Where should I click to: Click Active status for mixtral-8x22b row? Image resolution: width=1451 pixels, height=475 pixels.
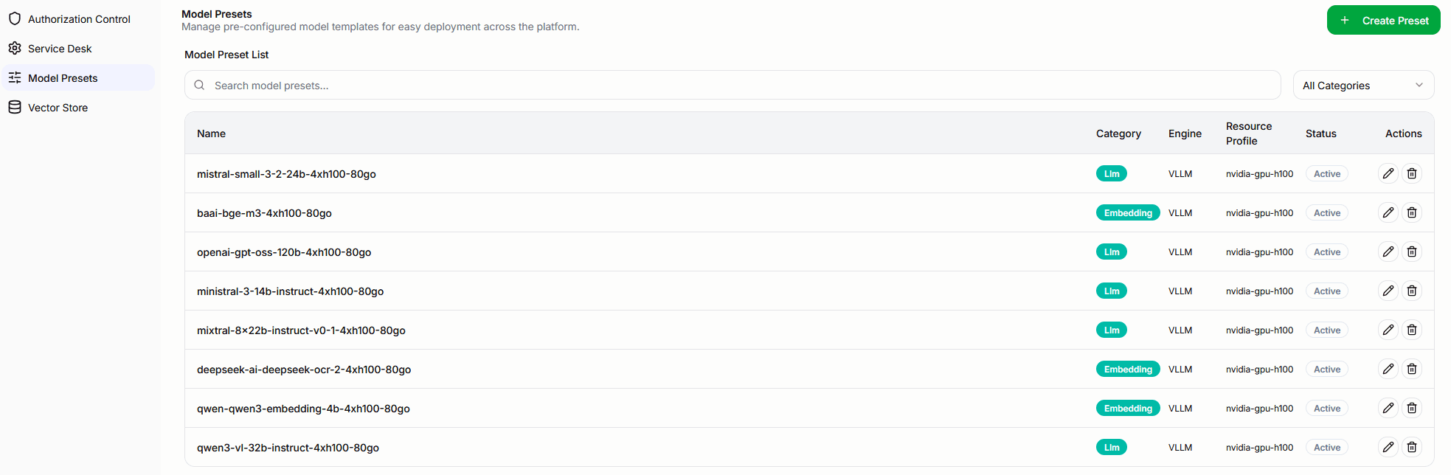(1327, 330)
